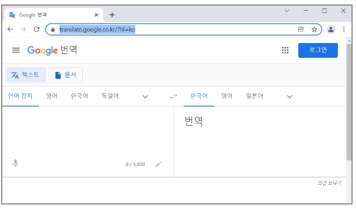Swap source and target languages
This screenshot has height=209, width=356.
[173, 96]
